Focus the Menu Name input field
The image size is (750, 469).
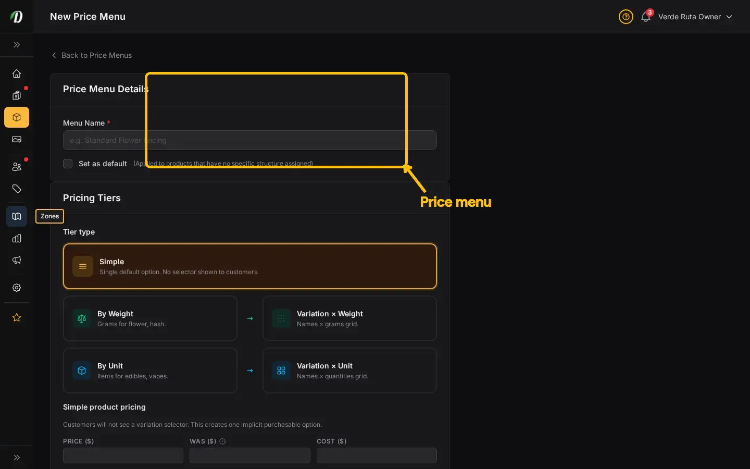tap(250, 140)
